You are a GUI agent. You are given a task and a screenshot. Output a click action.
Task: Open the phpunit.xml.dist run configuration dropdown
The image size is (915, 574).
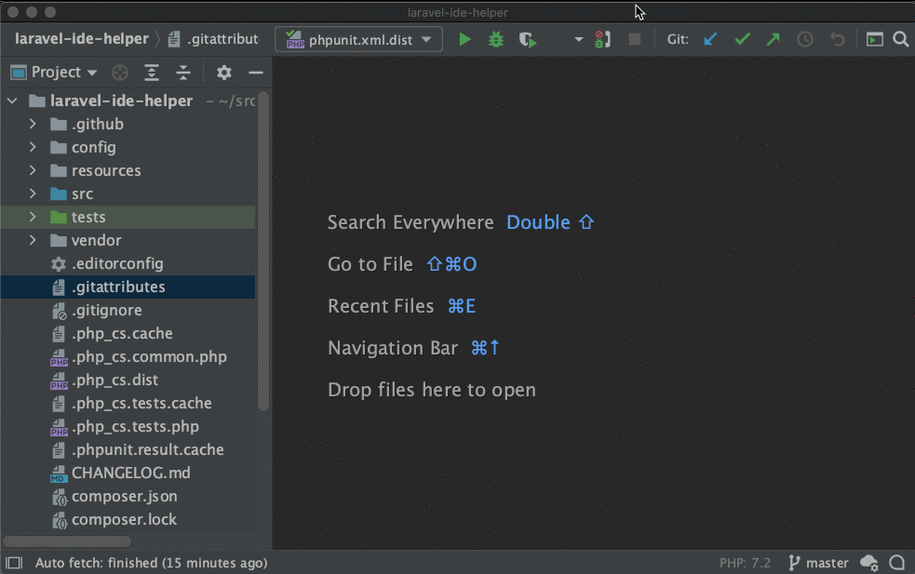pos(358,40)
